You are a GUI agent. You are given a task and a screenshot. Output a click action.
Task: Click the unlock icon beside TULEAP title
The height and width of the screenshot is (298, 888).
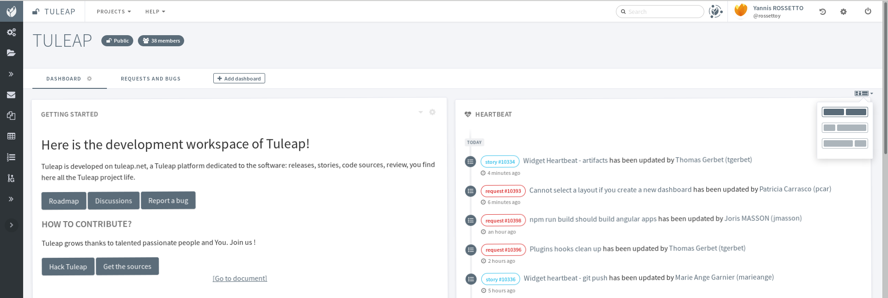[x=36, y=12]
